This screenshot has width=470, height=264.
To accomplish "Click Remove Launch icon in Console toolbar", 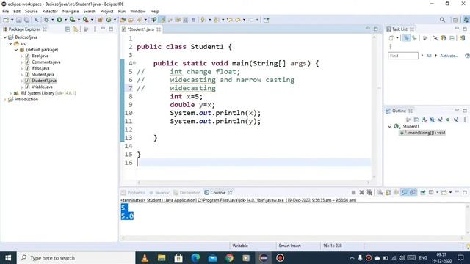I will 361,192.
